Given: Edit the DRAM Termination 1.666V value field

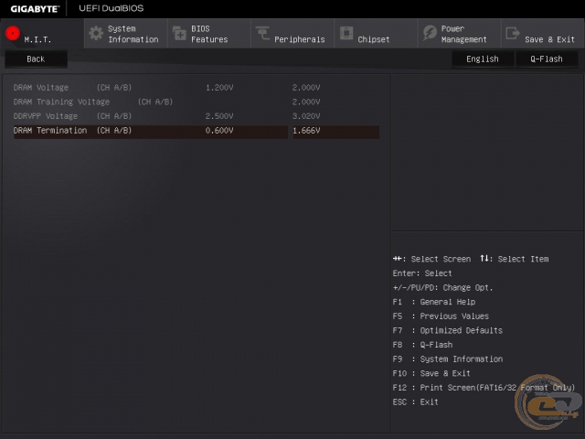Looking at the screenshot, I should pyautogui.click(x=335, y=131).
